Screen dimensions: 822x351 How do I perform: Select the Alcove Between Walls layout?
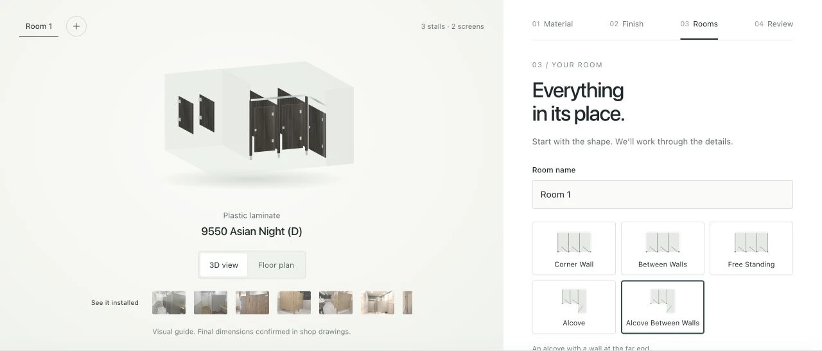point(663,307)
